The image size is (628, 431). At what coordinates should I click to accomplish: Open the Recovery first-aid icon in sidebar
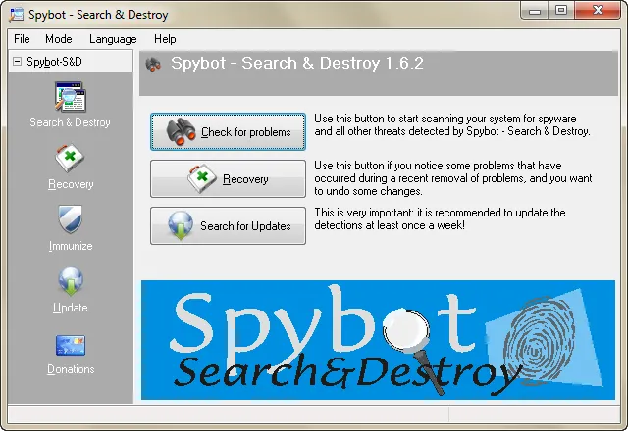click(70, 159)
